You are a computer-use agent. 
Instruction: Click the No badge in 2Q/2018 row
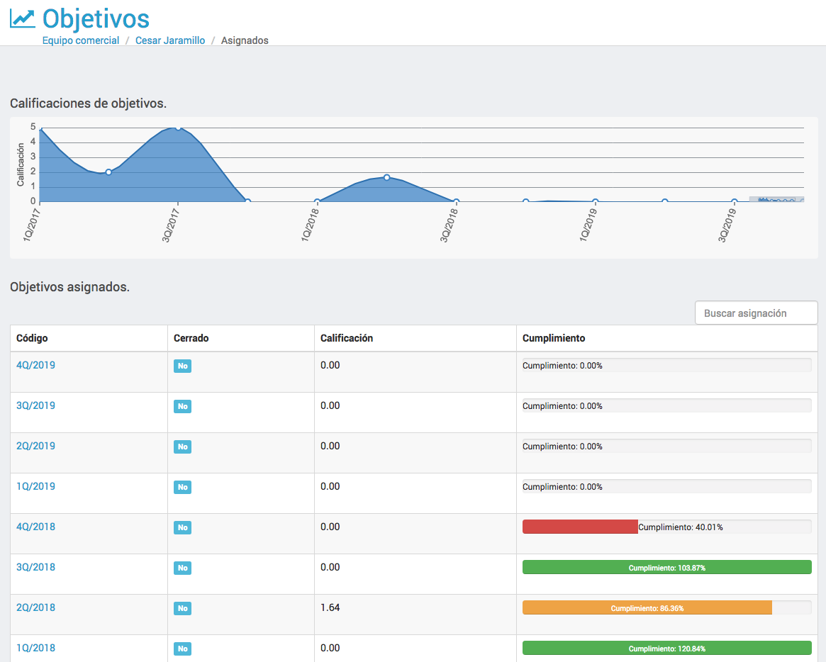click(x=182, y=608)
